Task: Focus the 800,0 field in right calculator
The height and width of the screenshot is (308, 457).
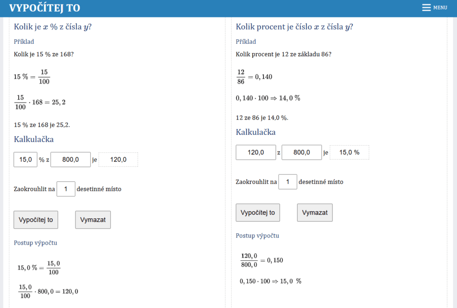Action: [x=302, y=153]
